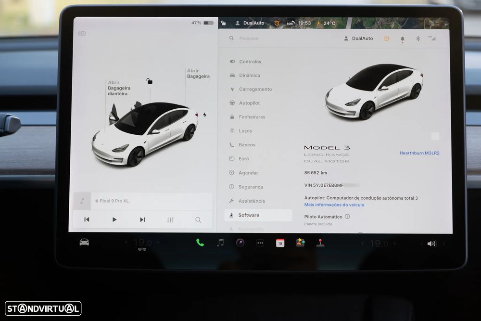The image size is (481, 321).
Task: Select the Software menu item
Action: click(x=258, y=215)
